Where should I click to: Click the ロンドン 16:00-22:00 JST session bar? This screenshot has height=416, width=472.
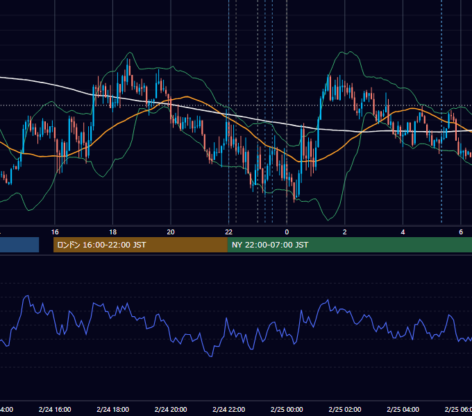coord(140,245)
